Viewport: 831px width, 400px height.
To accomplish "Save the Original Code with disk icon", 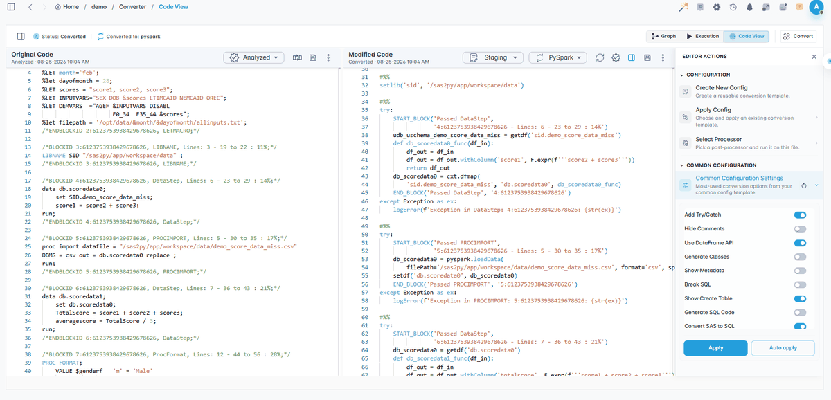I will pos(313,57).
